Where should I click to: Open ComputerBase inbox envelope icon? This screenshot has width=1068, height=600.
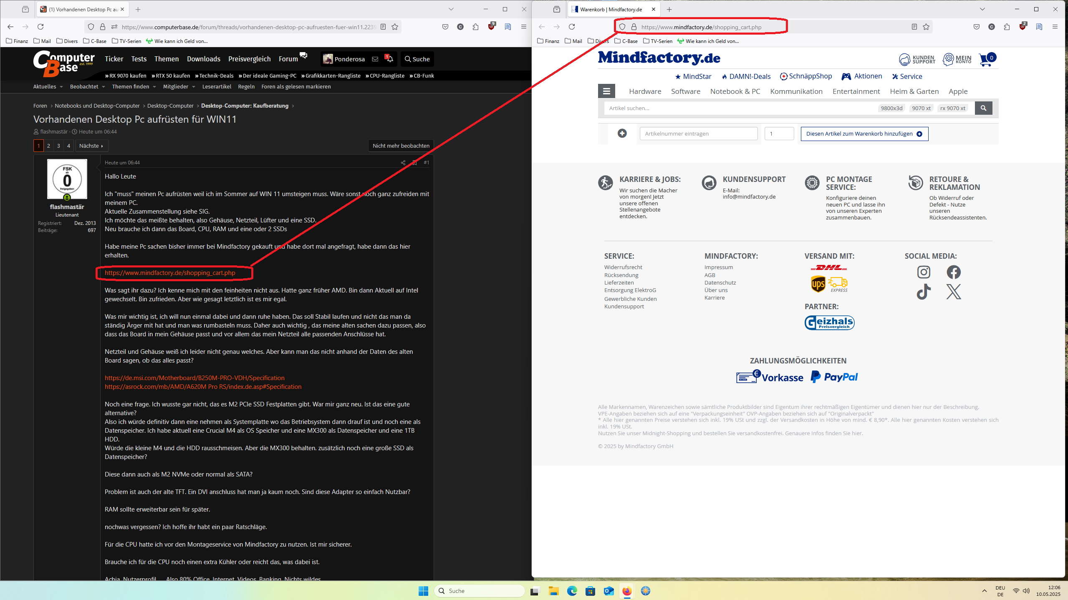375,59
